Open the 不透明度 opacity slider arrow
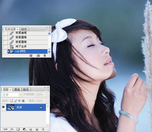152x132 pixels. point(46,95)
